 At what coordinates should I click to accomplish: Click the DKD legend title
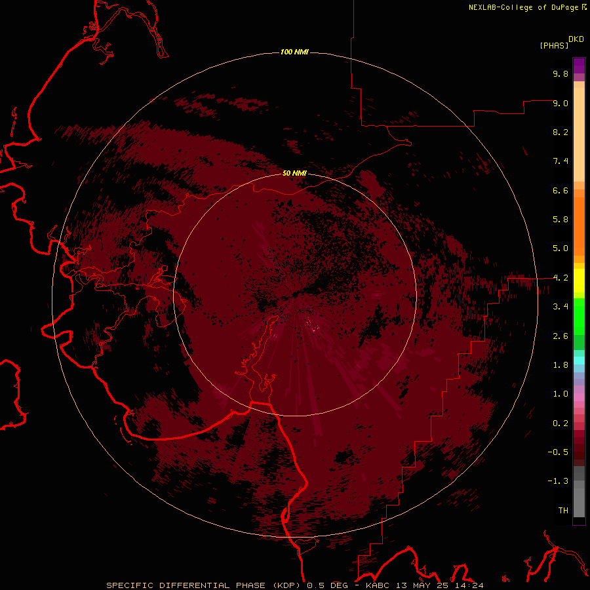[x=576, y=39]
